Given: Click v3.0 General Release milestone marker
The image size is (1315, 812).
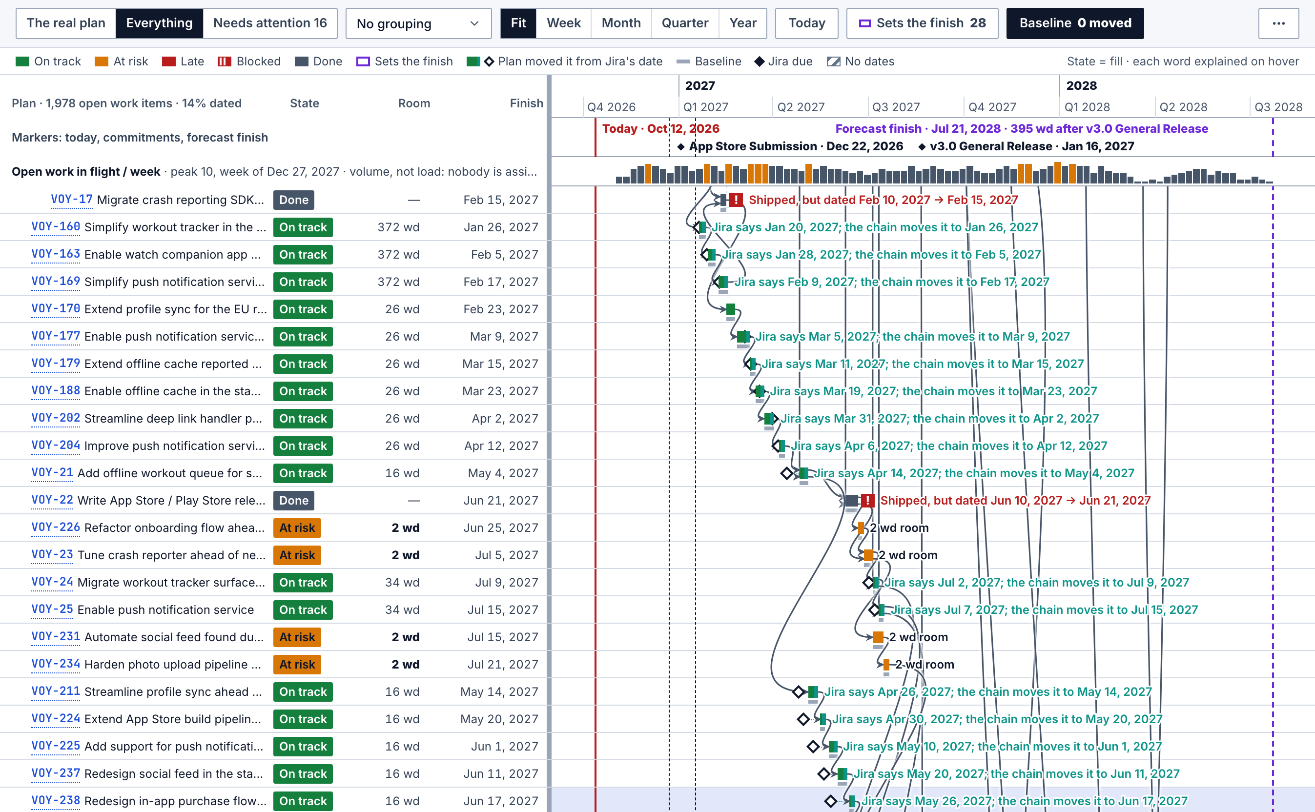Looking at the screenshot, I should pos(1026,146).
